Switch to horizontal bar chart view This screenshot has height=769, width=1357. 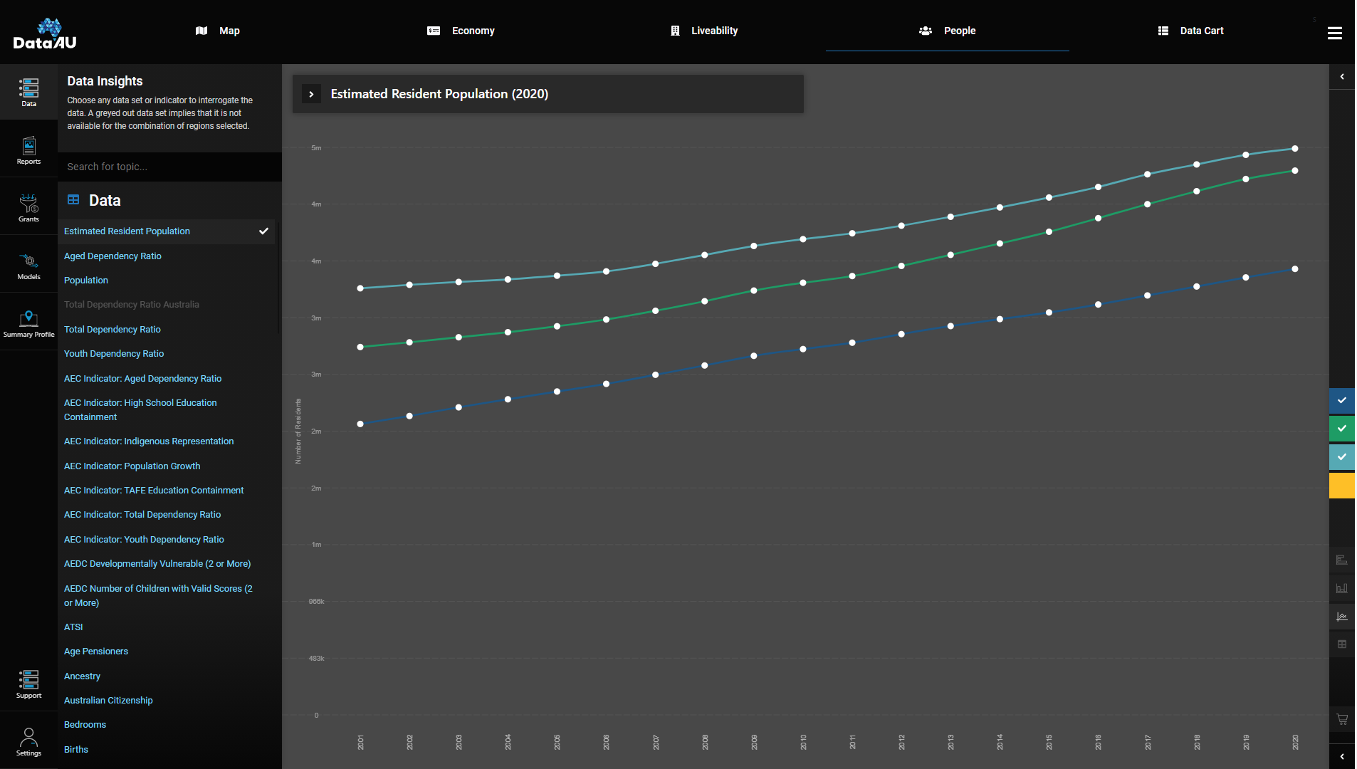[x=1341, y=560]
